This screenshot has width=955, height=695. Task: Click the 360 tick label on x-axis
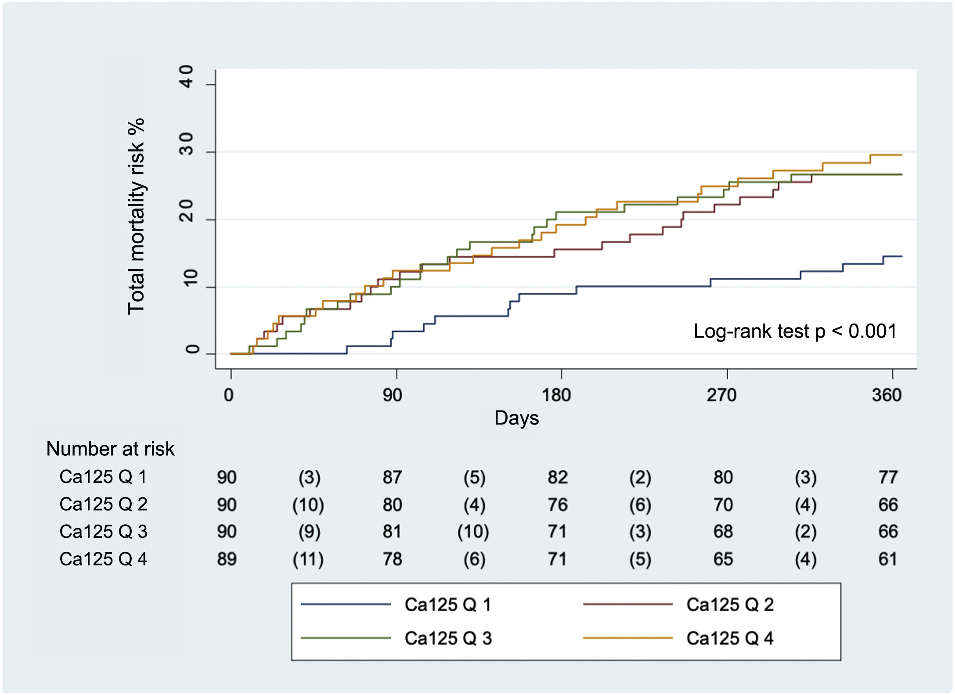[887, 395]
